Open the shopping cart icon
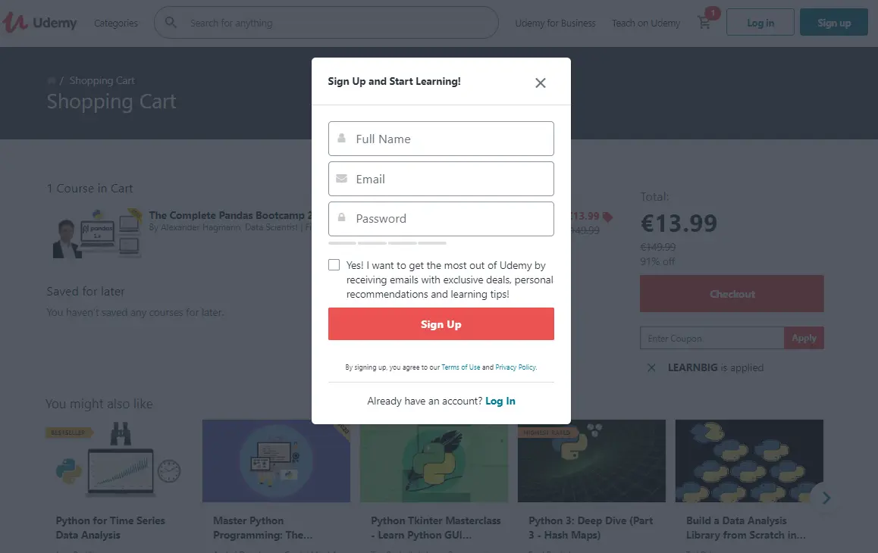 [704, 23]
